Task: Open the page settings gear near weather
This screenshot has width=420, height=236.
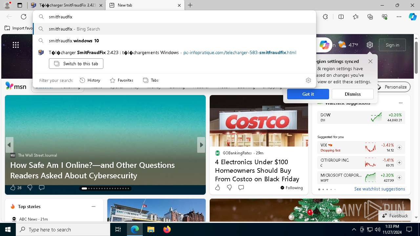Action: [x=370, y=45]
